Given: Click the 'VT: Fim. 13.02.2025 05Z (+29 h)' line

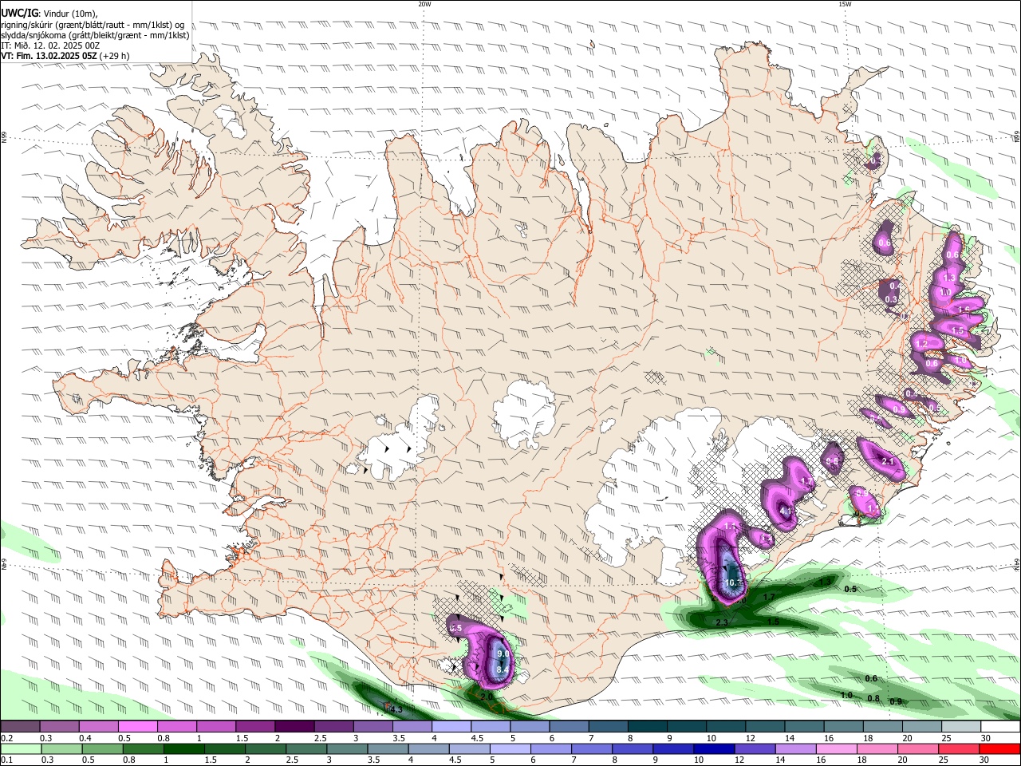Looking at the screenshot, I should coord(65,56).
